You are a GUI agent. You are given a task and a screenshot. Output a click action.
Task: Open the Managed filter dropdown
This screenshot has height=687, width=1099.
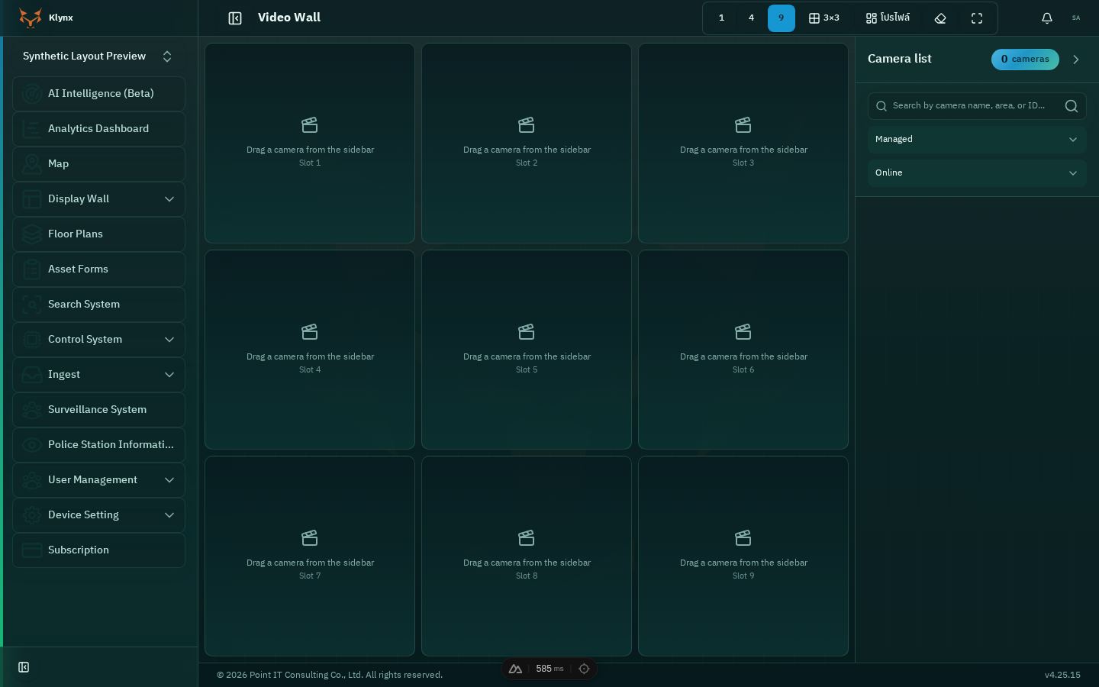(977, 140)
